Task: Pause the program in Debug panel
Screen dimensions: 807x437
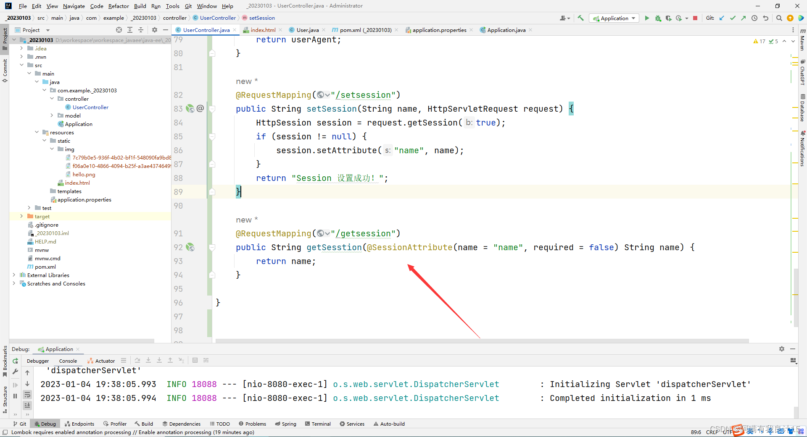Action: tap(16, 395)
